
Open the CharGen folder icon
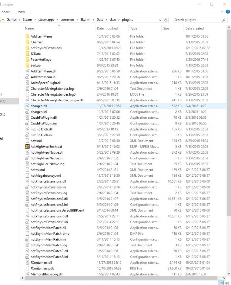(x=27, y=42)
